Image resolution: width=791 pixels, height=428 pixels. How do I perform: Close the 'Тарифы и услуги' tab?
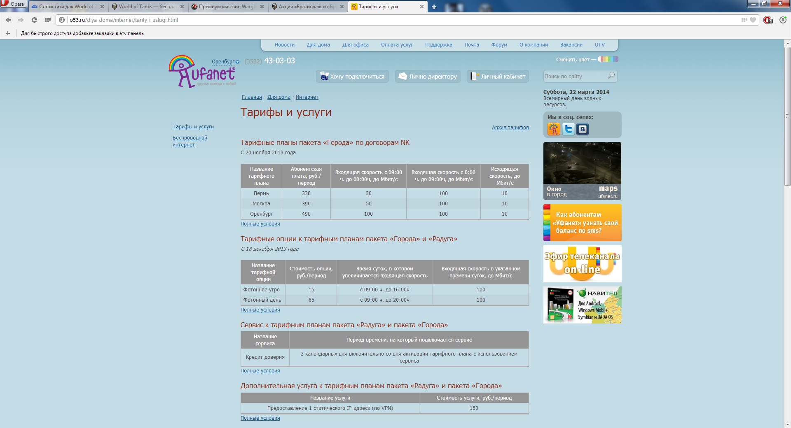coord(422,7)
